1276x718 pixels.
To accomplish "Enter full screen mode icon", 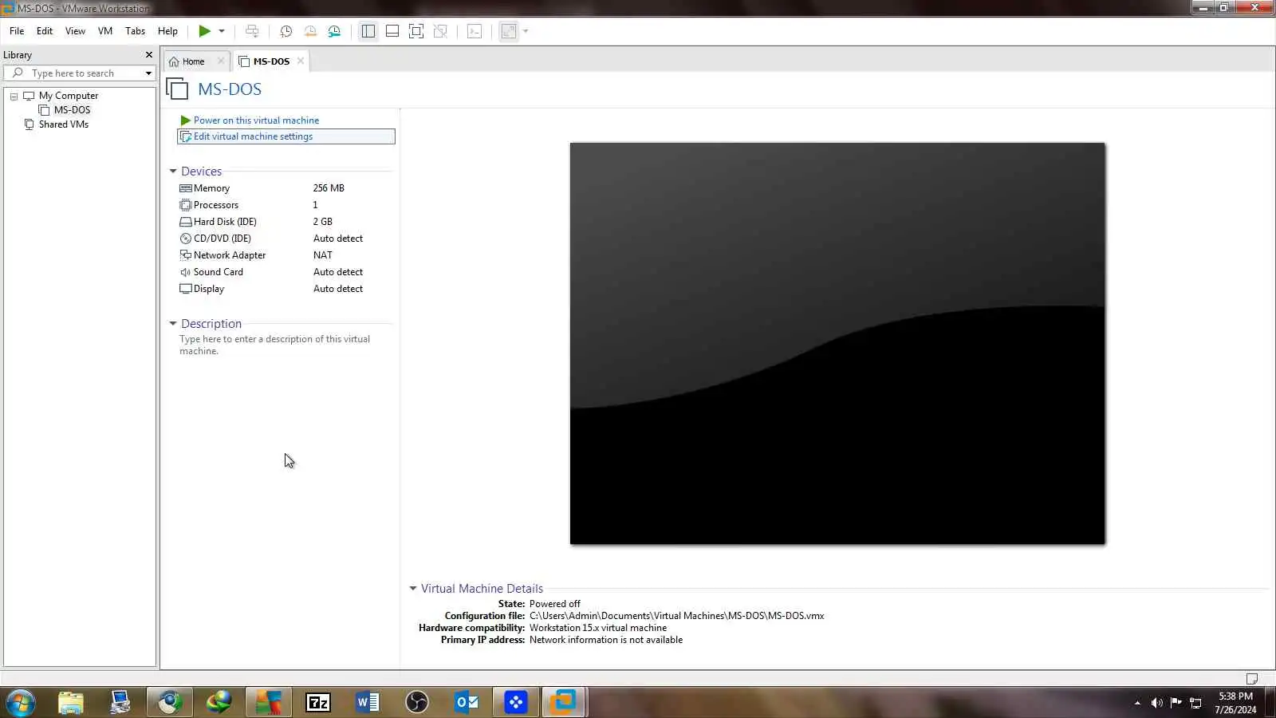I will 416,31.
